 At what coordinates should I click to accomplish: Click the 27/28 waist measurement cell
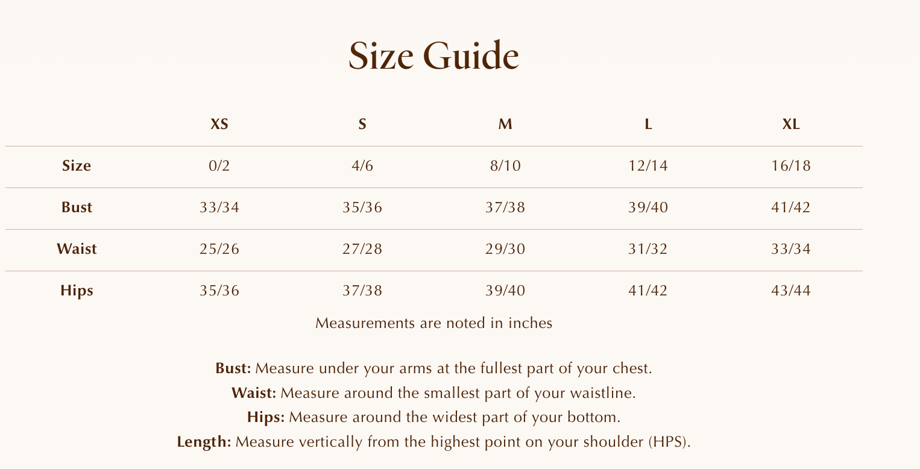coord(362,249)
